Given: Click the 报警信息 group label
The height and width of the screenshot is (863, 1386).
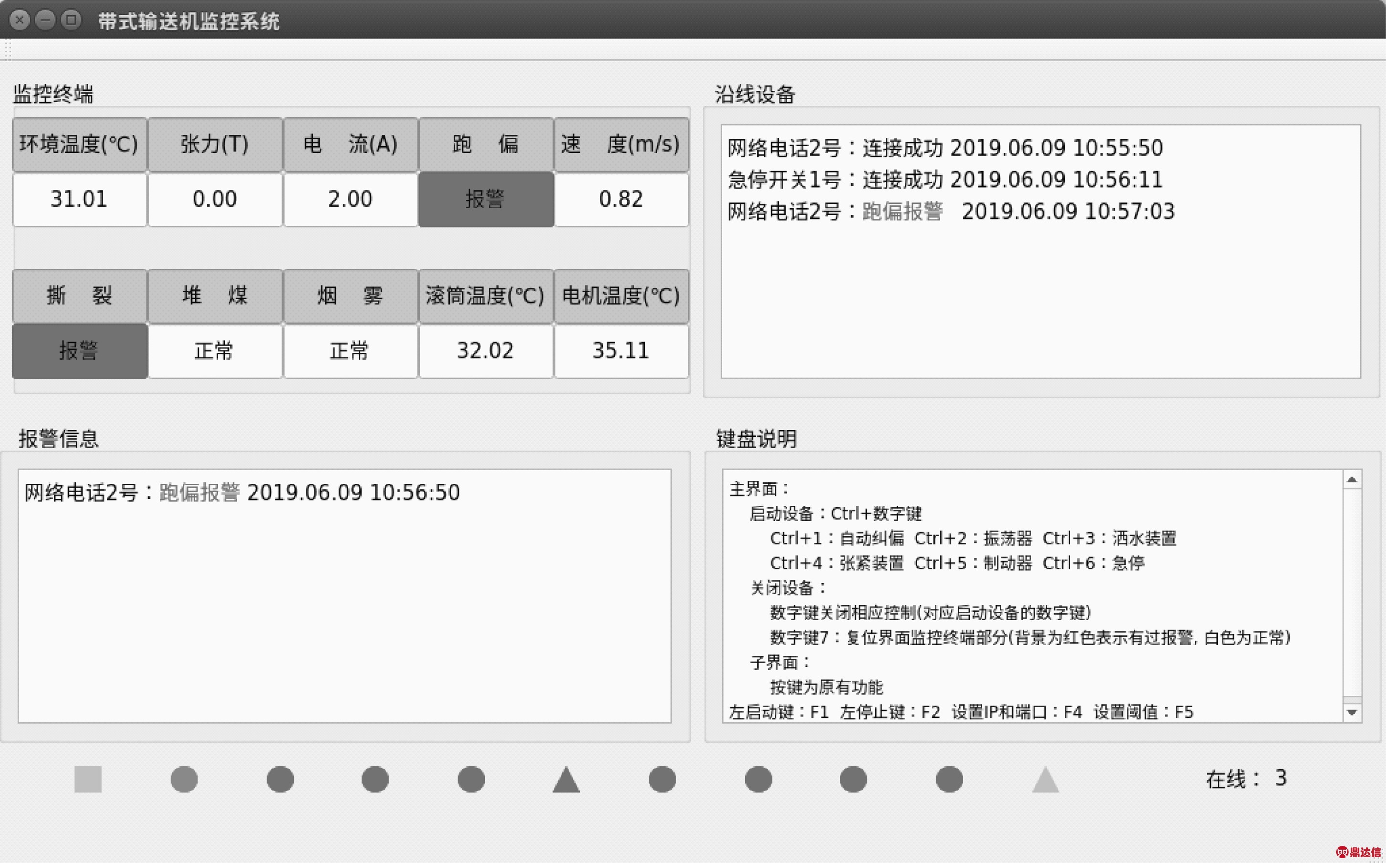Looking at the screenshot, I should (x=59, y=439).
